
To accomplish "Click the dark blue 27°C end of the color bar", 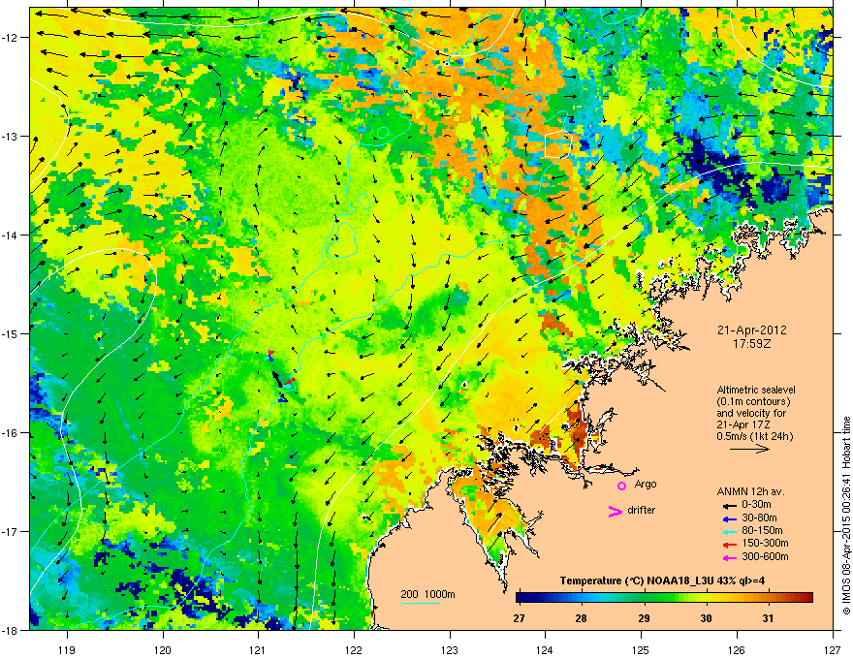I will 521,597.
